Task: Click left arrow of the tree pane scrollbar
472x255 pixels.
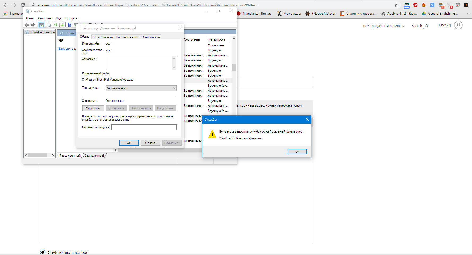Action: pyautogui.click(x=26, y=155)
